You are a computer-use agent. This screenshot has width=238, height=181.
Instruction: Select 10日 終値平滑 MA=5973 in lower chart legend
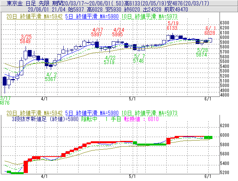pos(150,113)
